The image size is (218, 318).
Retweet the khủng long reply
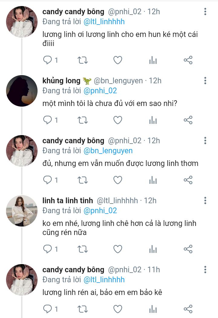[x=83, y=120]
